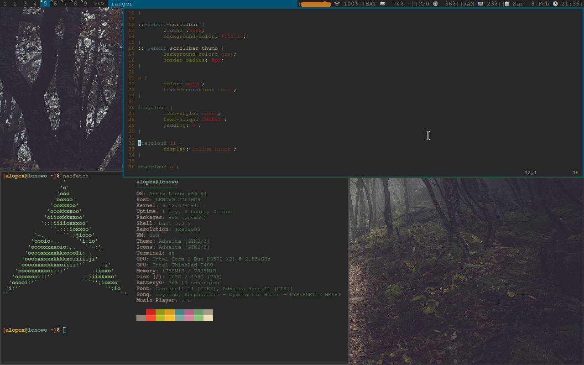Viewport: 584px width, 365px height.
Task: Click the 'gray' value on line 17
Action: click(x=228, y=54)
